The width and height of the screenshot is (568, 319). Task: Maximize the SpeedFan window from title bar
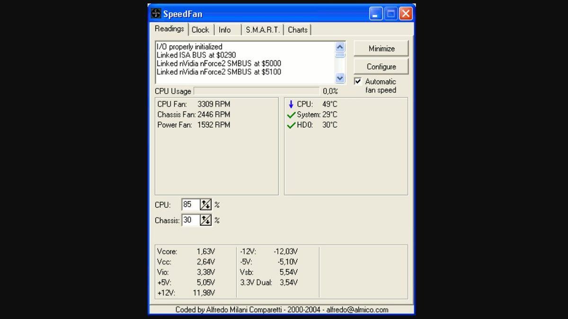point(391,14)
